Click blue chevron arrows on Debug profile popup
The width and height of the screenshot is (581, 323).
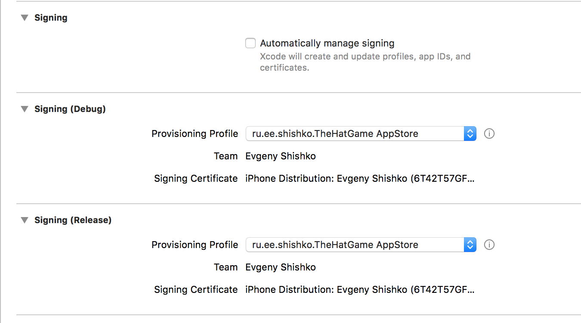tap(470, 134)
